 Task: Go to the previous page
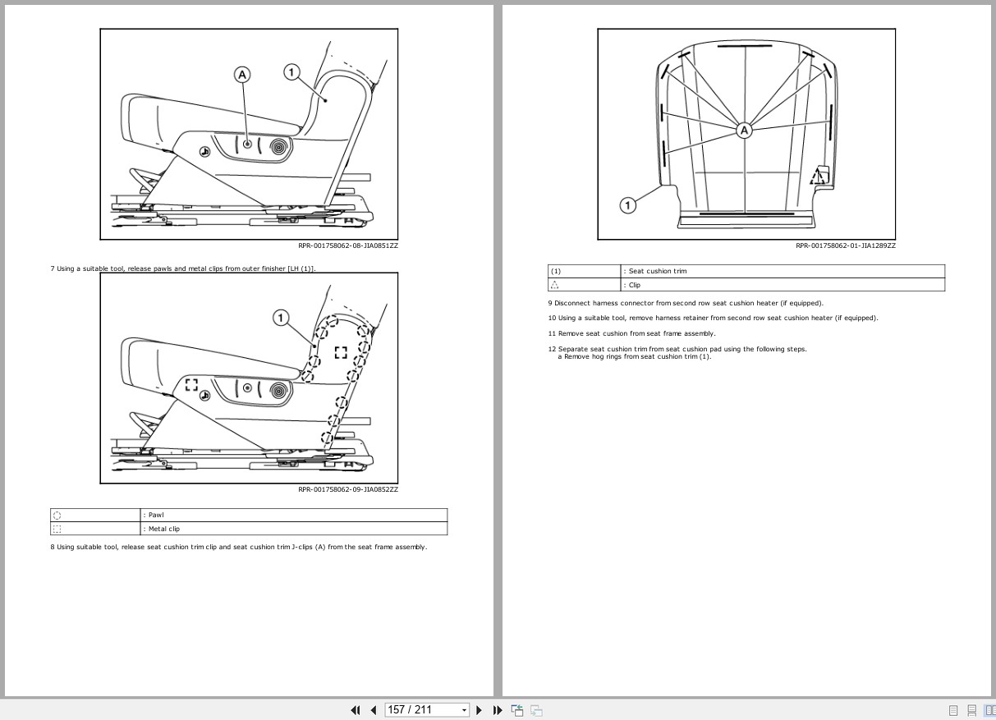374,710
